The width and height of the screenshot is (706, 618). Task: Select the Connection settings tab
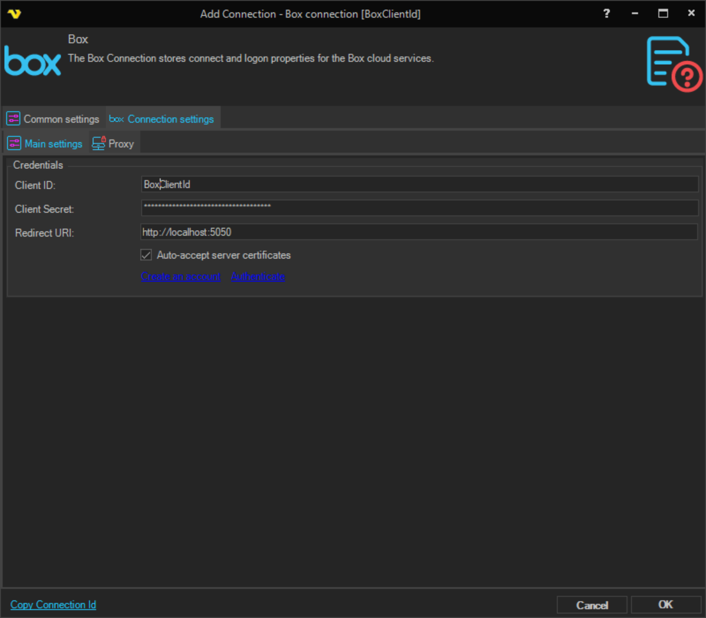[162, 119]
